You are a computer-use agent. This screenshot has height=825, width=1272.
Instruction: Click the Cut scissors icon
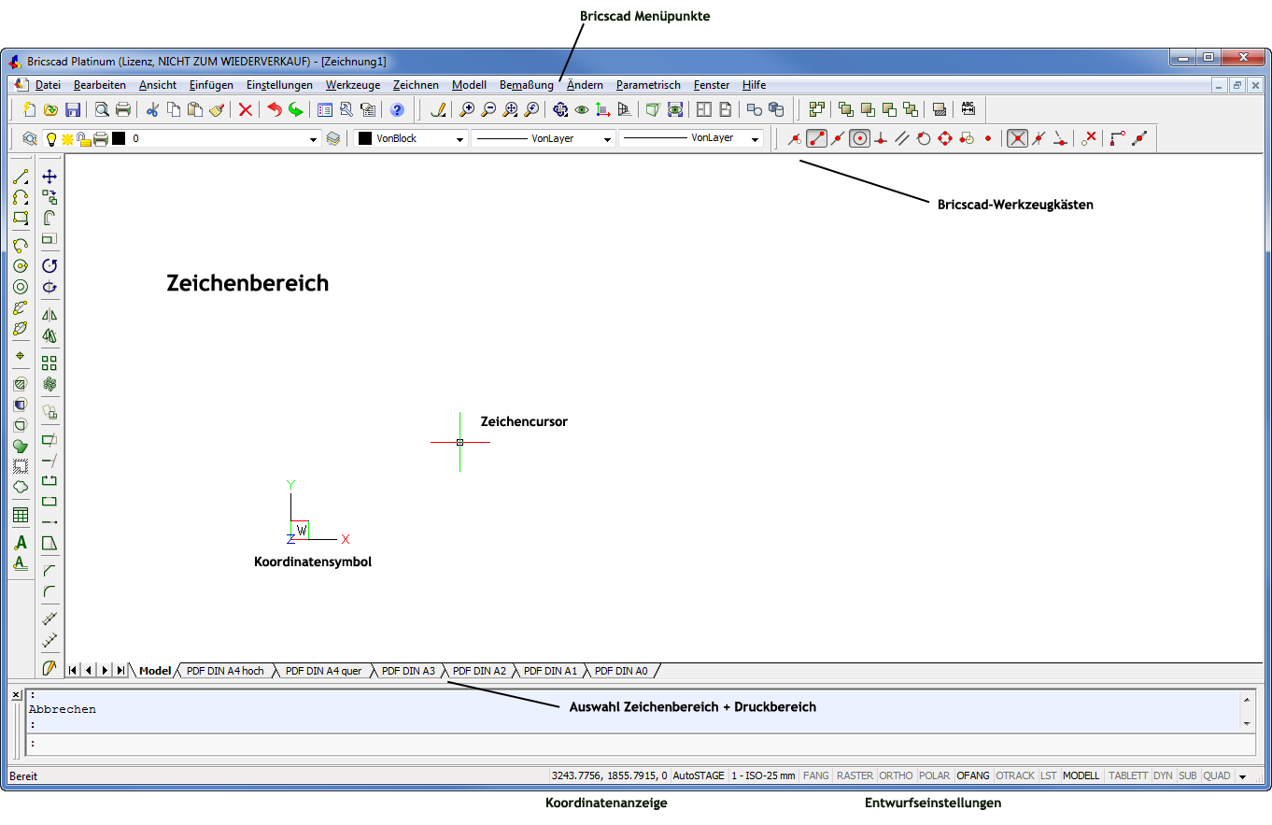[x=152, y=110]
